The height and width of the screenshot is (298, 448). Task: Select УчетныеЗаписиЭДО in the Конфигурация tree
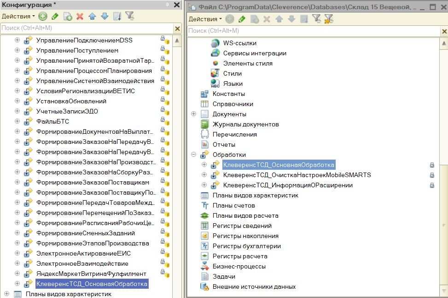[x=67, y=111]
